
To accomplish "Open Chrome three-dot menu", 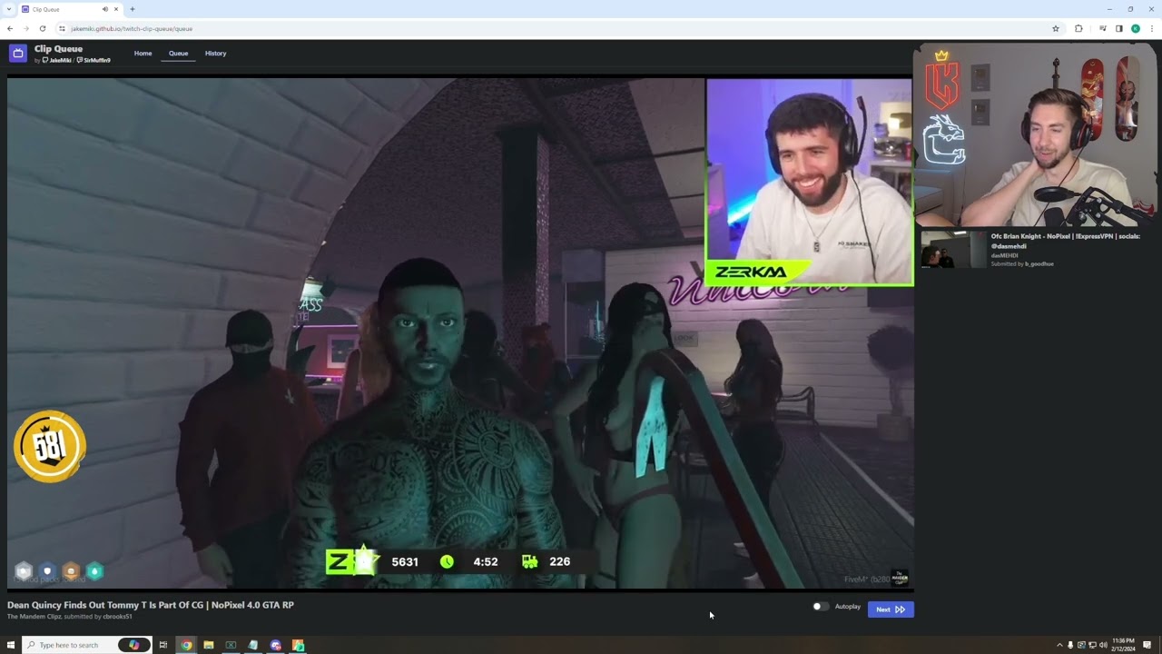I will click(1152, 28).
